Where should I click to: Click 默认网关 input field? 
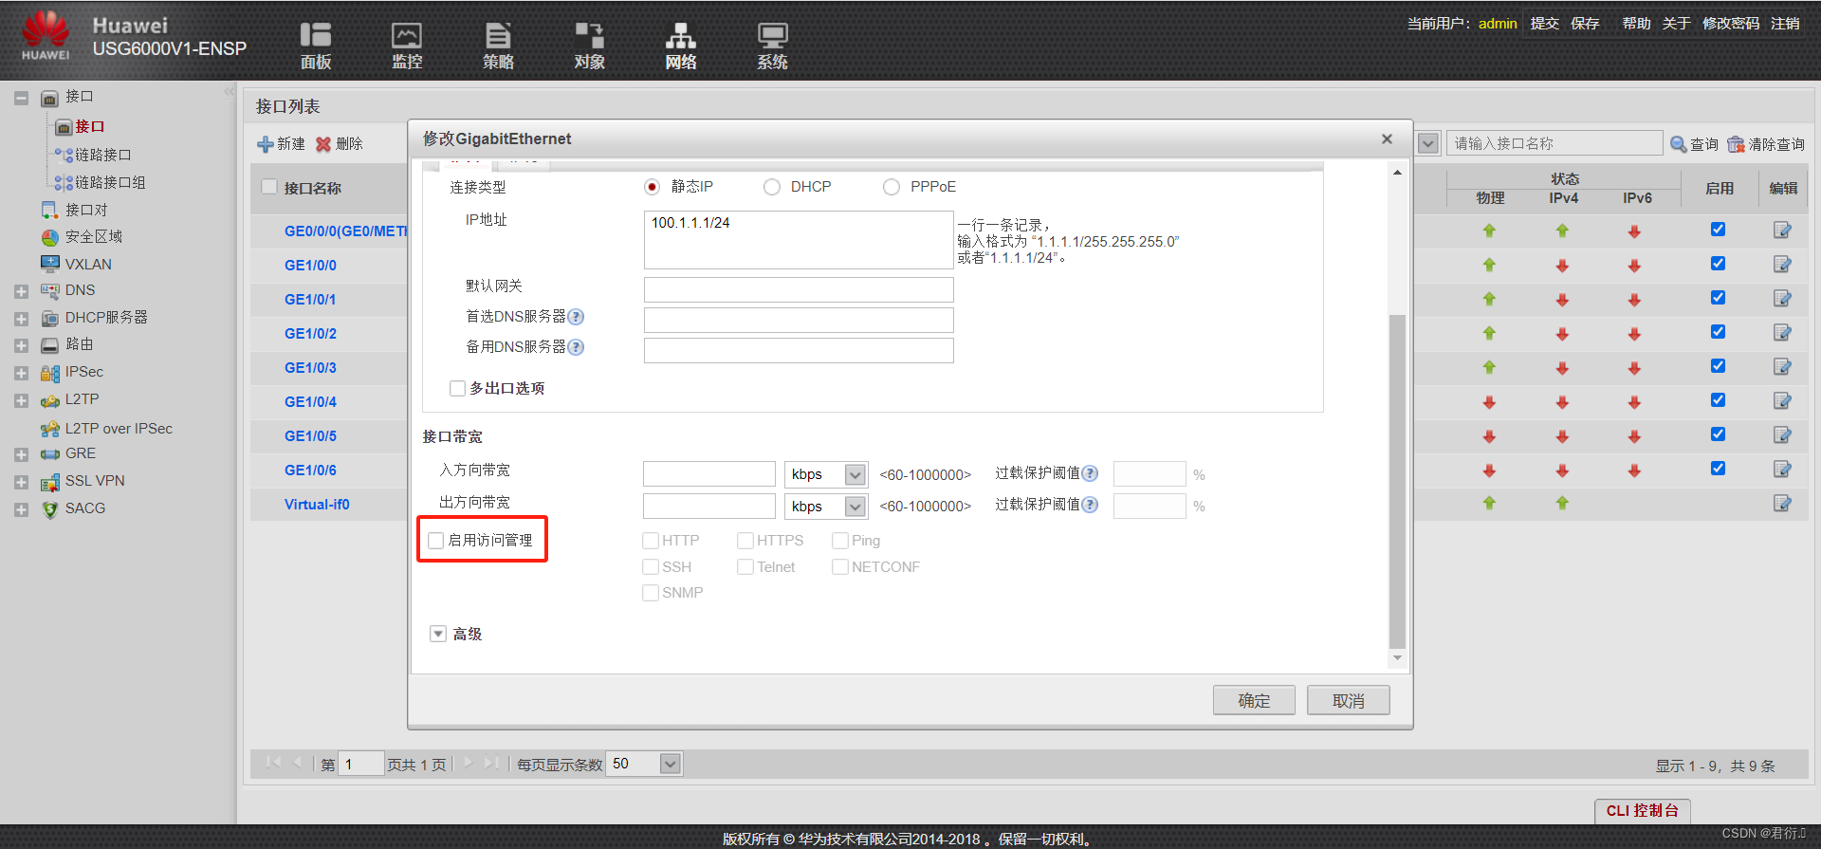click(x=799, y=289)
